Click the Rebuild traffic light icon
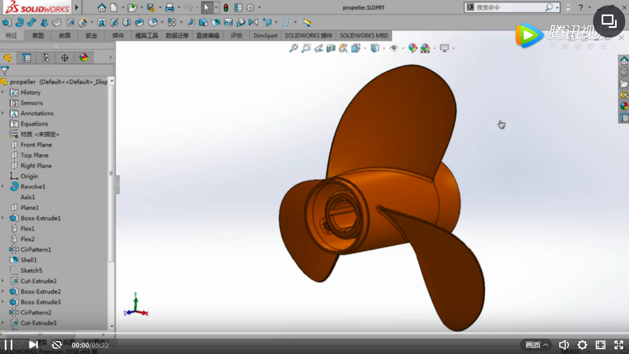 [x=226, y=7]
